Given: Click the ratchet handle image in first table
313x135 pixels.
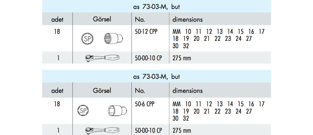Looking at the screenshot, I should coord(102,58).
